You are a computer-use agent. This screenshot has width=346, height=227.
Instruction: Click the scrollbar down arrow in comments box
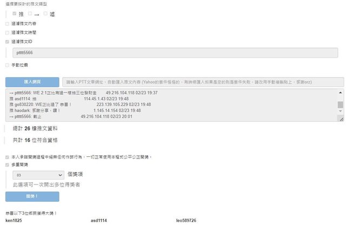point(340,111)
